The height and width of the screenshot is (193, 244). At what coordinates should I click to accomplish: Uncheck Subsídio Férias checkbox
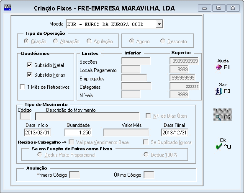(29, 75)
